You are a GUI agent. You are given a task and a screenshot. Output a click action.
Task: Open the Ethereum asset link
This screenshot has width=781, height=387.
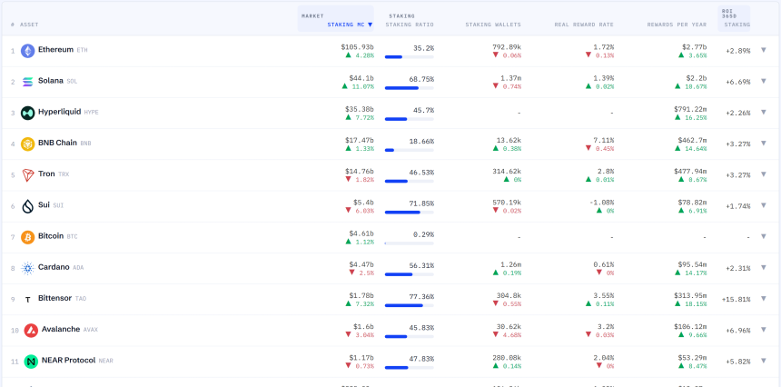coord(55,50)
